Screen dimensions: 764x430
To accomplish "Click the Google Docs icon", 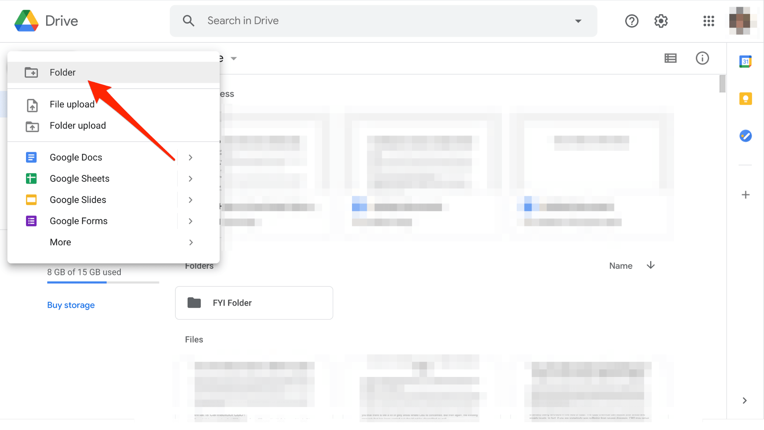I will pyautogui.click(x=31, y=157).
